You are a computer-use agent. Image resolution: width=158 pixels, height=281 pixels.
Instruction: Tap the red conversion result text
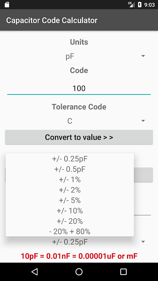(x=79, y=256)
